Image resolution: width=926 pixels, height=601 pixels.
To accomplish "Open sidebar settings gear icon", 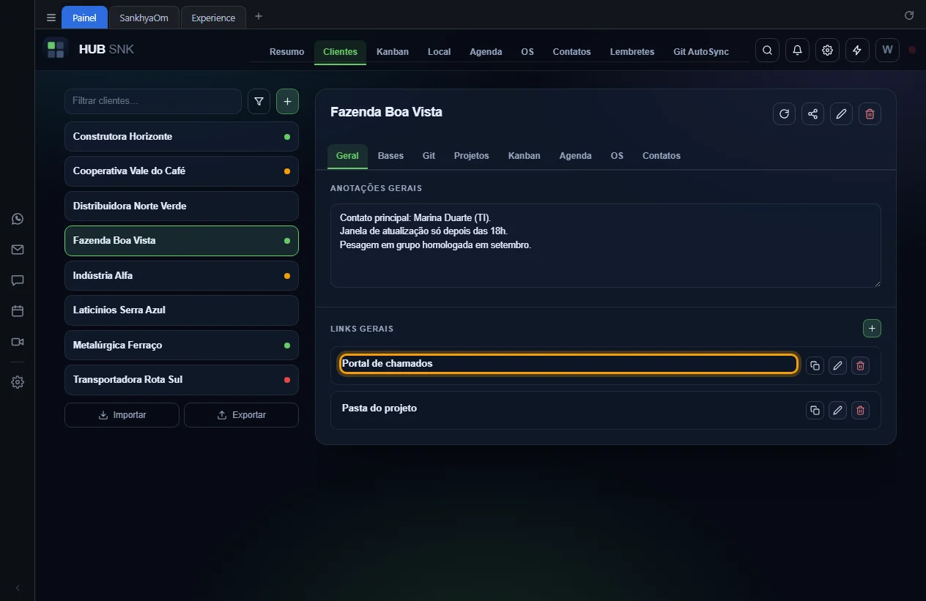I will pos(18,382).
